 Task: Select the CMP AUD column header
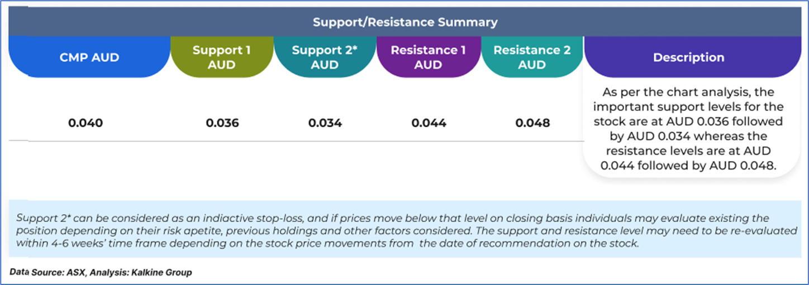click(90, 57)
